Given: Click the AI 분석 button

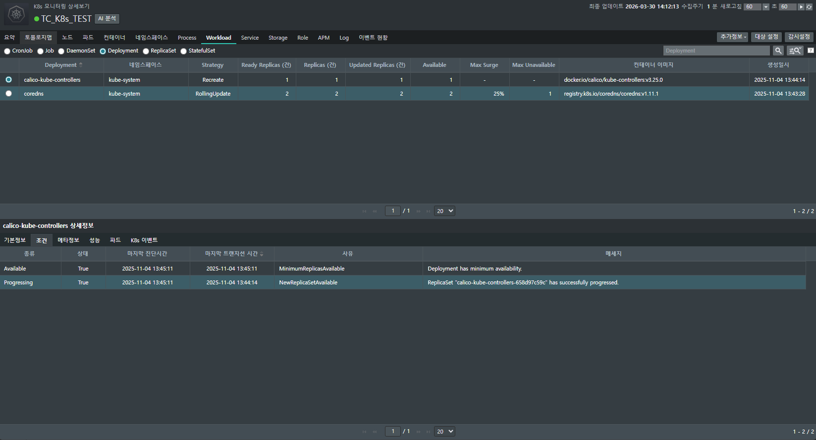Looking at the screenshot, I should point(107,19).
